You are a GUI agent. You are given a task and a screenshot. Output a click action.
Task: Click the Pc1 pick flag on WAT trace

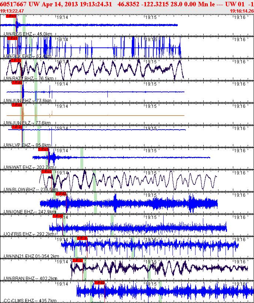[43, 149]
